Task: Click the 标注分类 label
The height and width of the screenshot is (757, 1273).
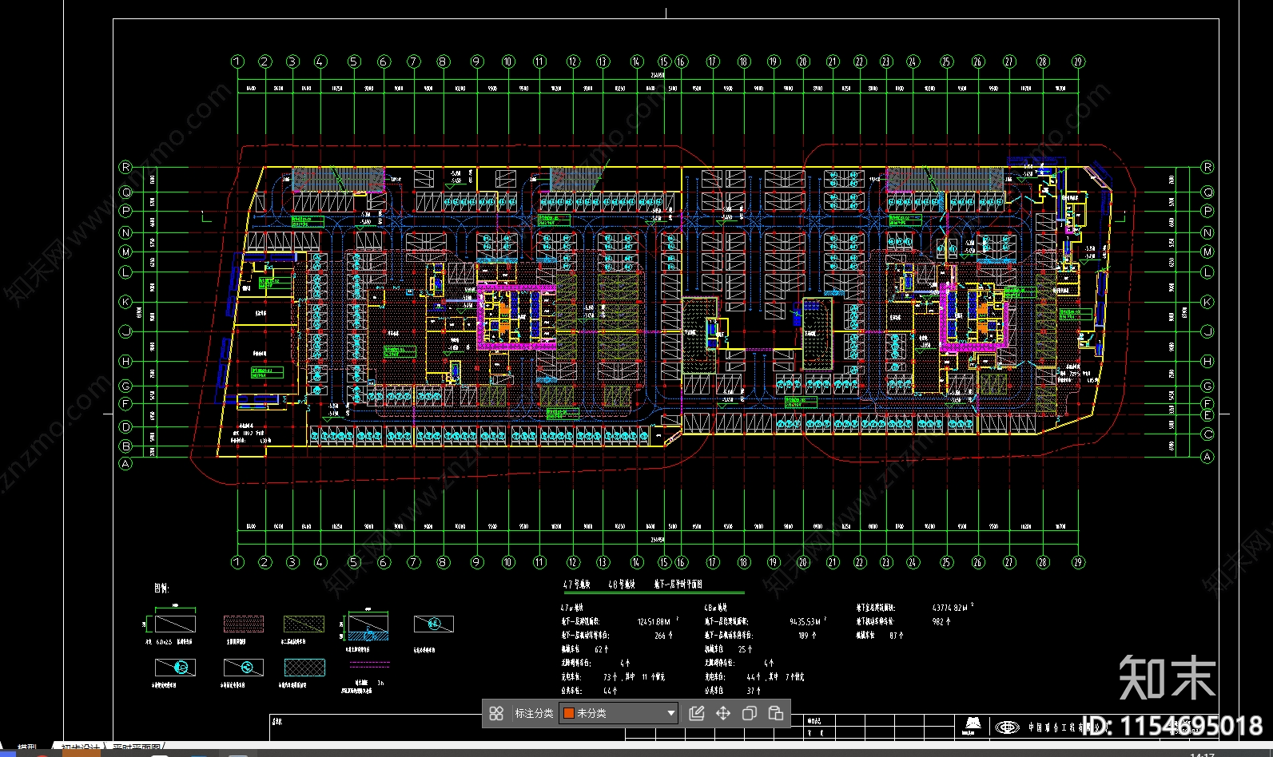Action: (534, 713)
